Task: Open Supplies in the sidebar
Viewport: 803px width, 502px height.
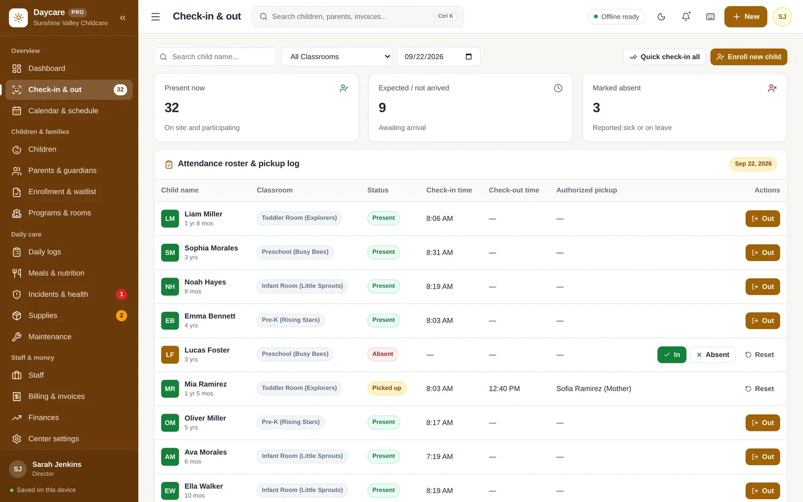Action: coord(69,316)
